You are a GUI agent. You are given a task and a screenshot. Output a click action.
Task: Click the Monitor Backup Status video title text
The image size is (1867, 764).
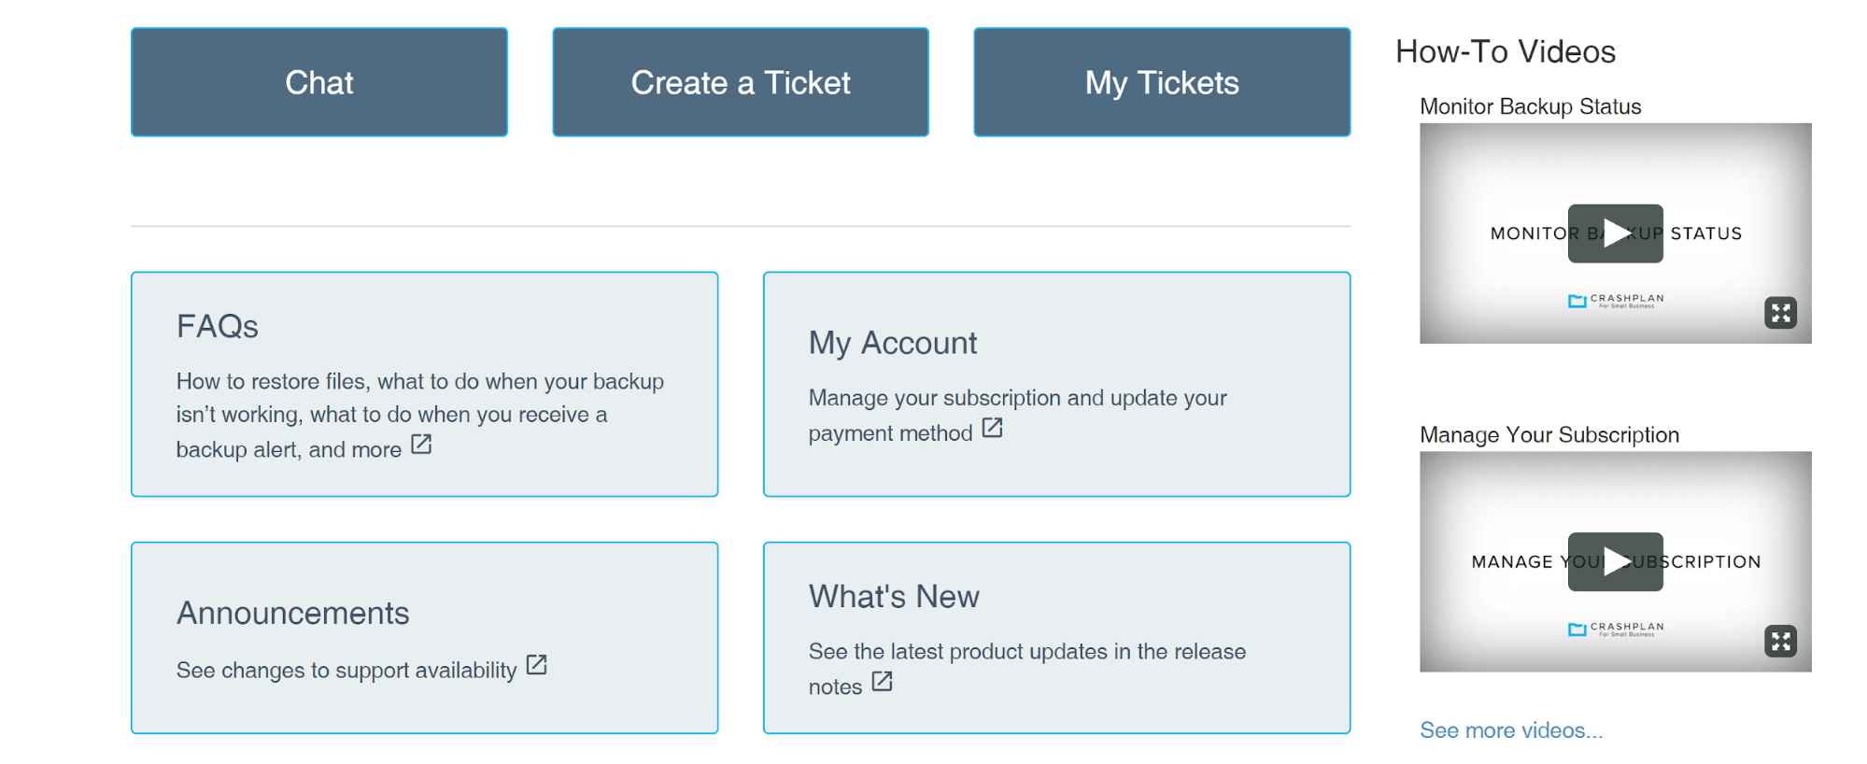[x=1530, y=106]
